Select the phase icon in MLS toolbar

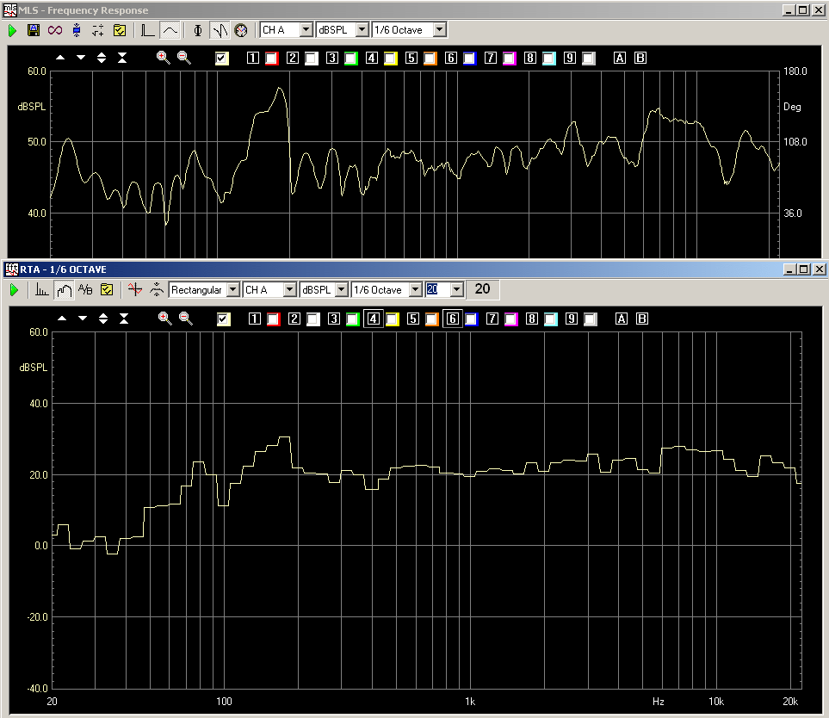[198, 30]
